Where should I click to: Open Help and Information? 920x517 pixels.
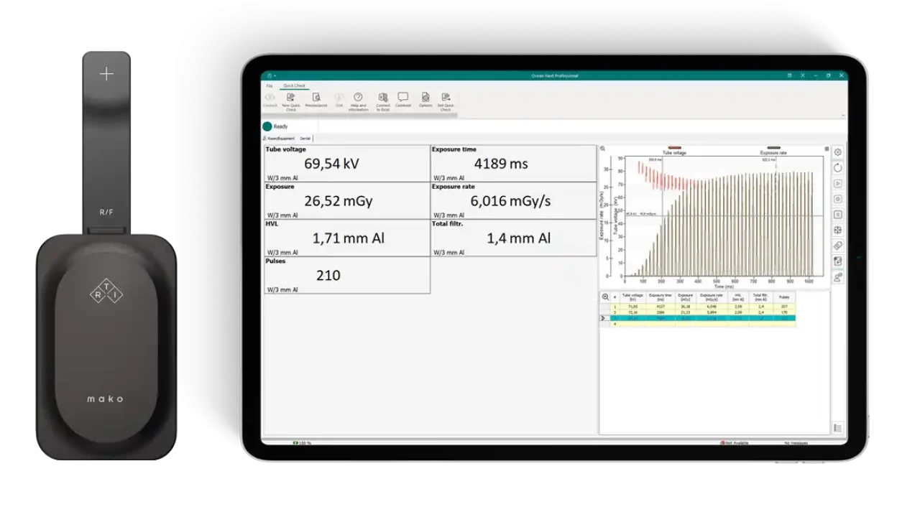358,98
